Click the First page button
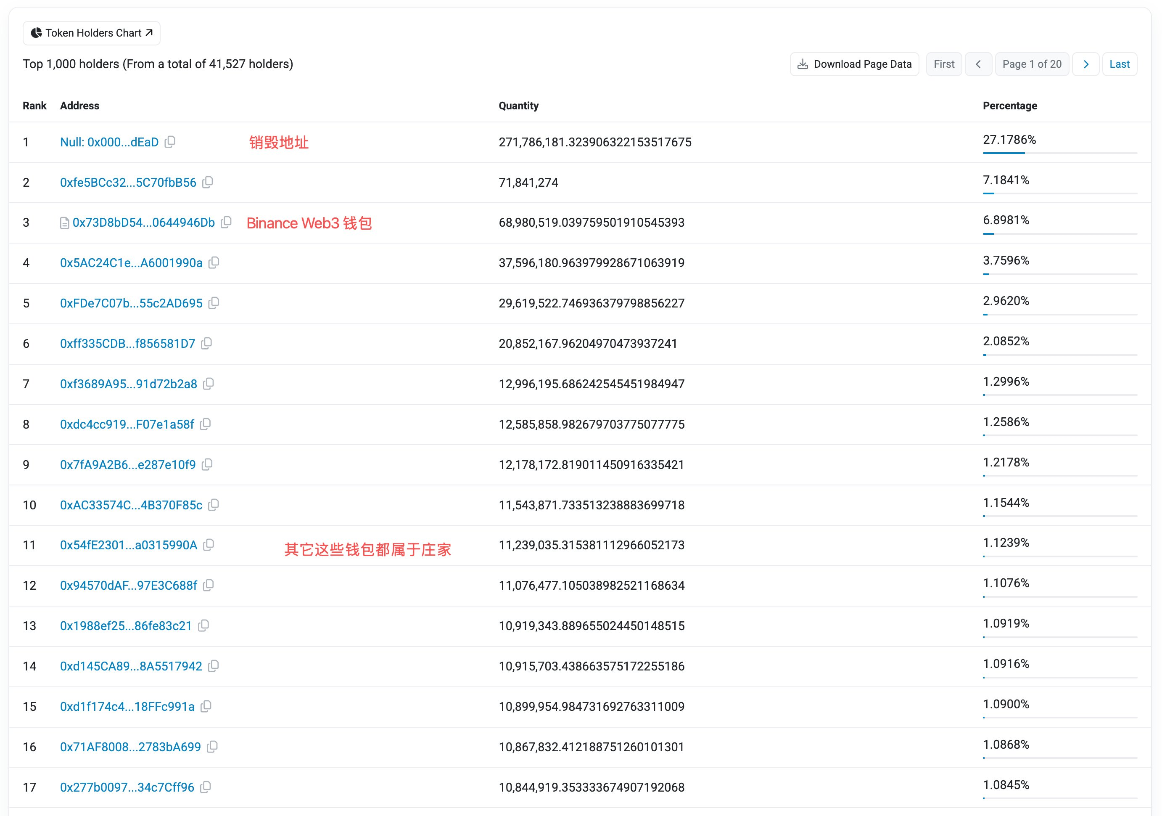Screen dimensions: 1162x816 click(x=943, y=64)
